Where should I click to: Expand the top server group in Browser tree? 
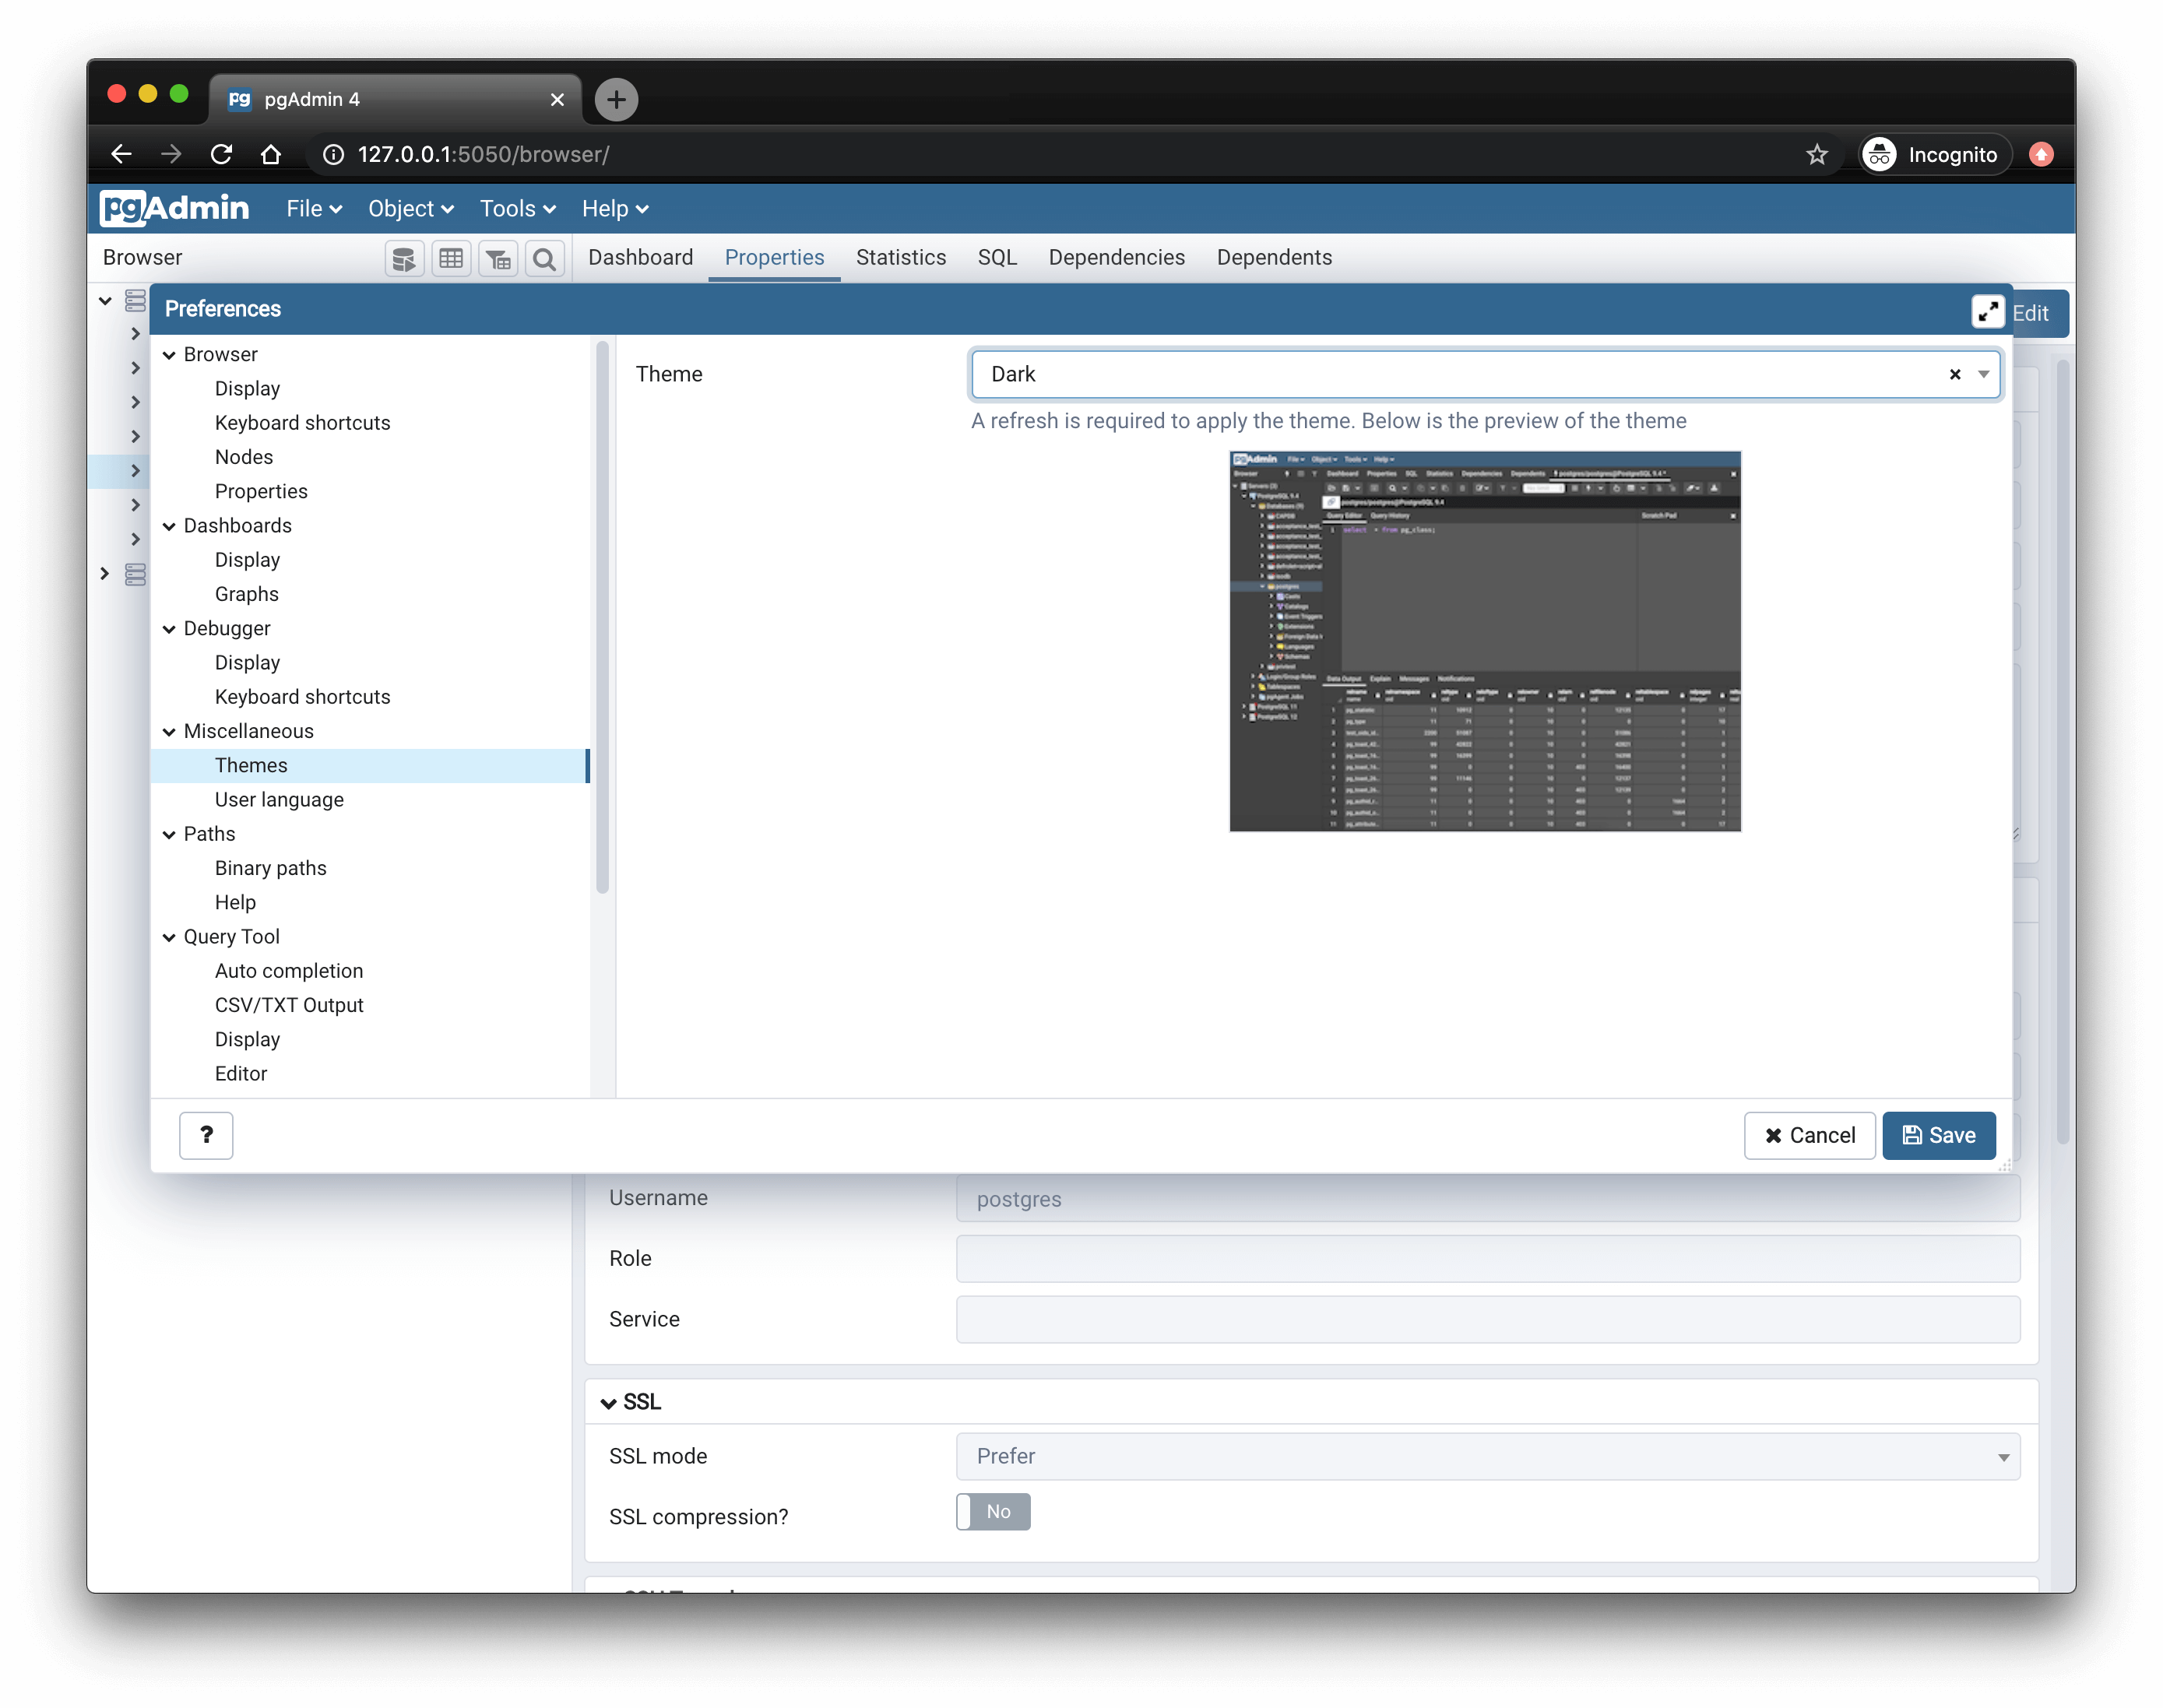[x=105, y=300]
